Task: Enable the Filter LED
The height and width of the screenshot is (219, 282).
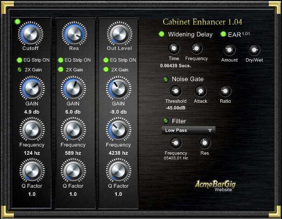Action: (x=166, y=121)
